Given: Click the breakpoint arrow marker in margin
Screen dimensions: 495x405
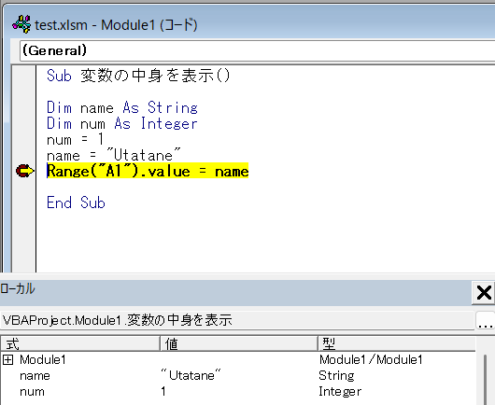Looking at the screenshot, I should pyautogui.click(x=24, y=171).
